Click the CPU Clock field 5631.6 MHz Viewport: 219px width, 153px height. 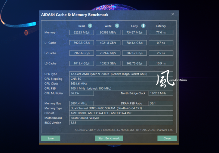pyautogui.click(x=121, y=84)
